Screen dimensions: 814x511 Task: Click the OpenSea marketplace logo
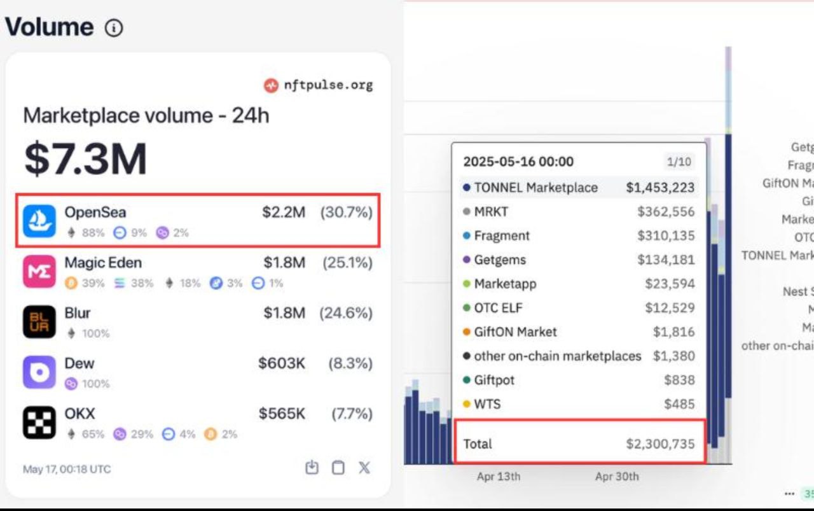click(39, 221)
